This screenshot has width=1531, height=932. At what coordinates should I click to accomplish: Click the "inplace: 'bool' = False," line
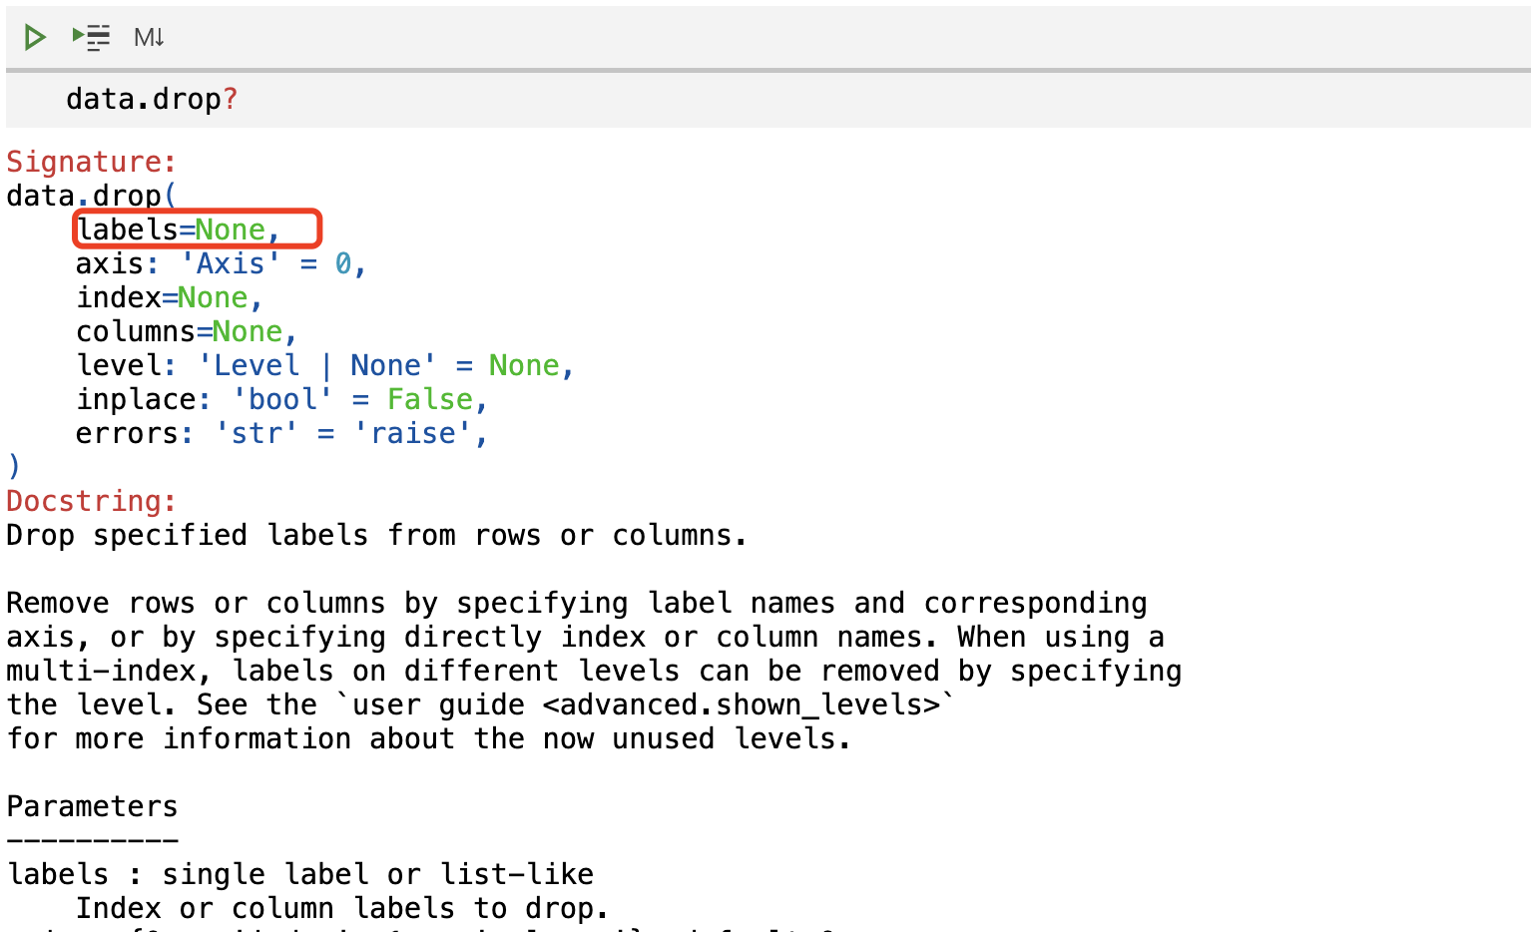(281, 399)
